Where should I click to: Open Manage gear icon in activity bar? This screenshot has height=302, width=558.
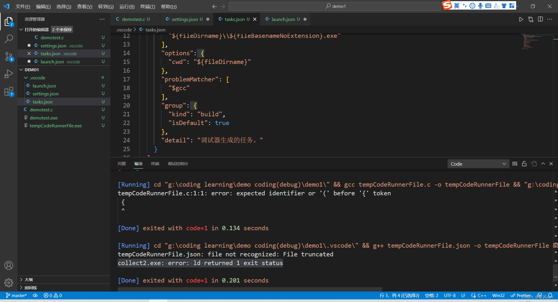click(x=9, y=283)
